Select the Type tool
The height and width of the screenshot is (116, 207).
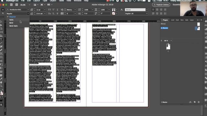(1, 39)
